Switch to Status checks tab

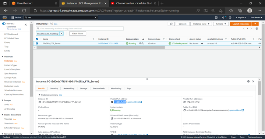click(x=99, y=88)
